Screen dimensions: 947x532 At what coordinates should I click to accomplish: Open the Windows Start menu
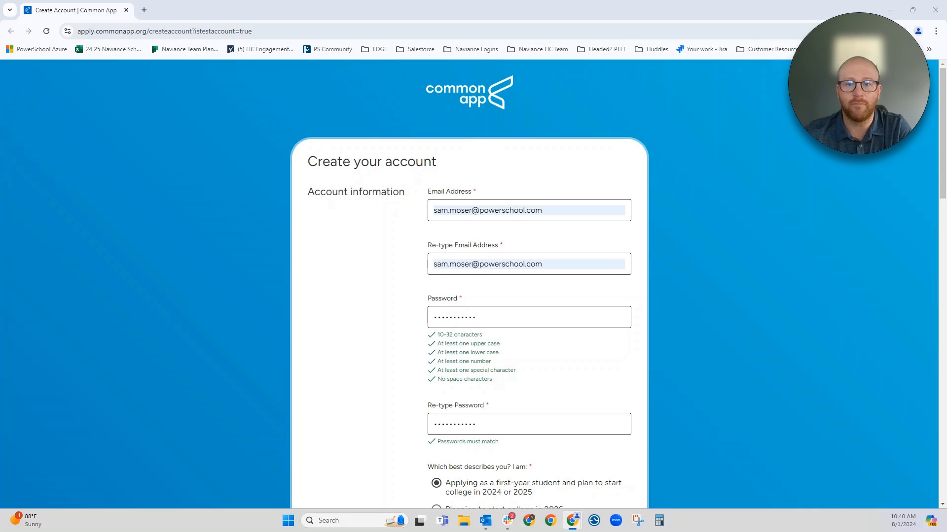288,520
